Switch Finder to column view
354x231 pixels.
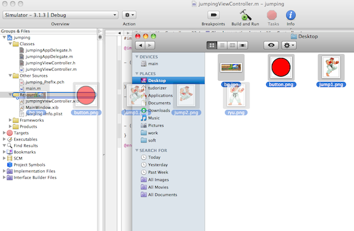point(232,45)
